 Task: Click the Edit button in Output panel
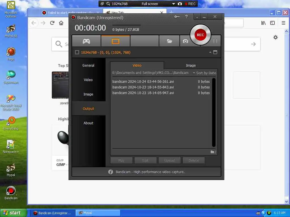coord(145,160)
